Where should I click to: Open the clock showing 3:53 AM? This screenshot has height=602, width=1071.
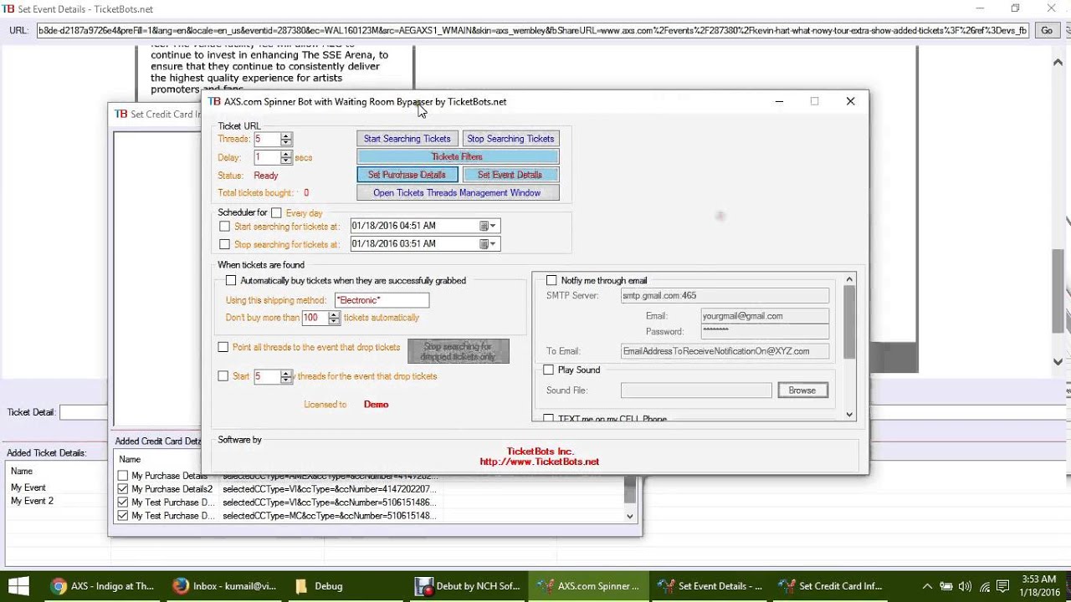(1041, 586)
